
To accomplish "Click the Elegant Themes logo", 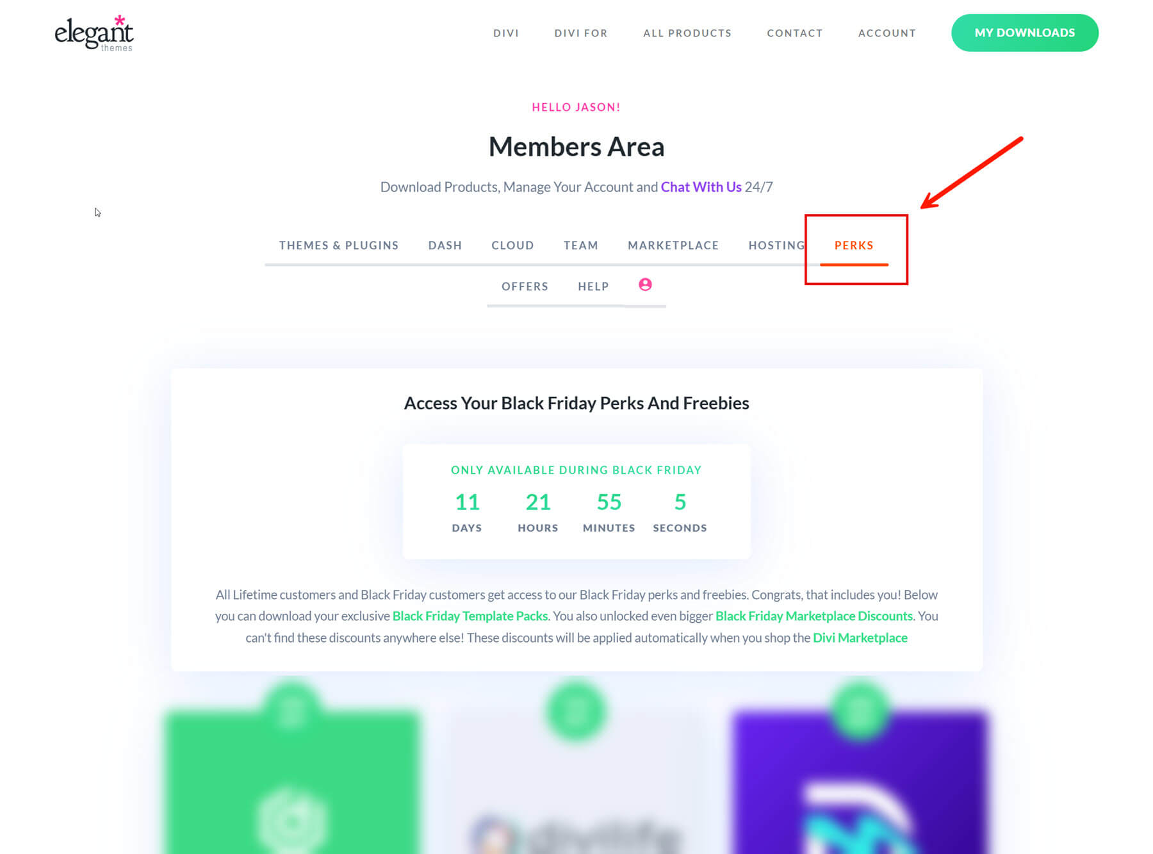I will click(94, 33).
